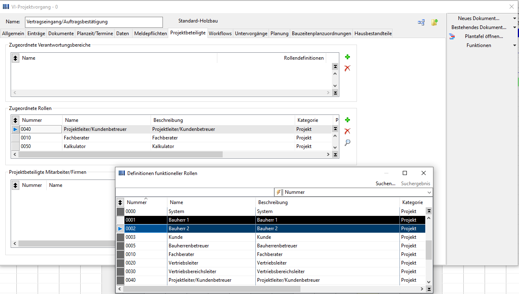Click vertical scrollbar thumb in Definitionen dialog

pos(429,250)
